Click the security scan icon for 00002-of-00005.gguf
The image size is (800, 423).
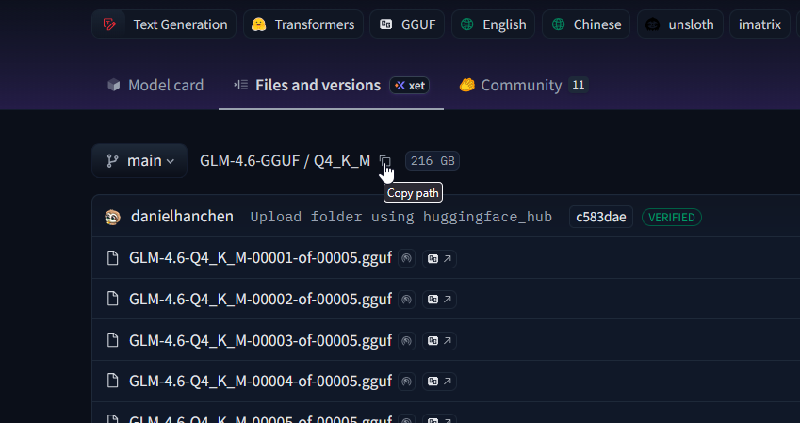pyautogui.click(x=406, y=300)
